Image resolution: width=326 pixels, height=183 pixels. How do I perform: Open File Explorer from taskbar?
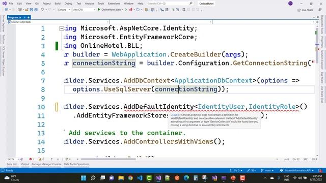coord(121,178)
